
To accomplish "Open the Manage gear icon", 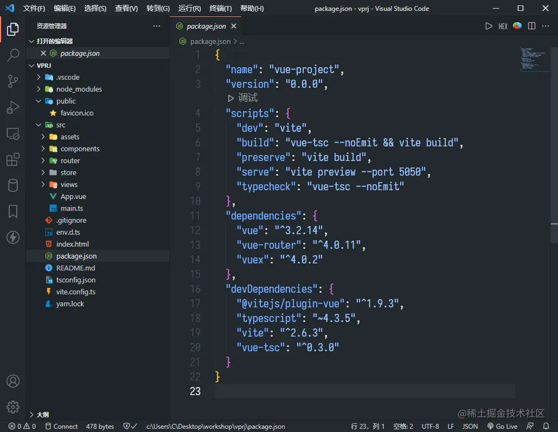I will [x=13, y=407].
